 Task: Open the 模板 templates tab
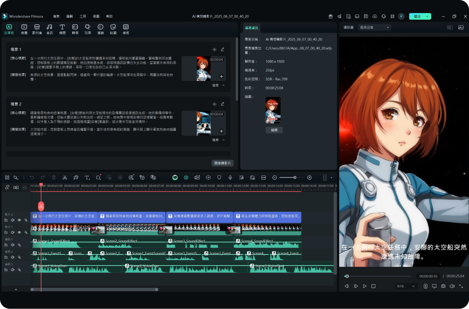click(126, 29)
